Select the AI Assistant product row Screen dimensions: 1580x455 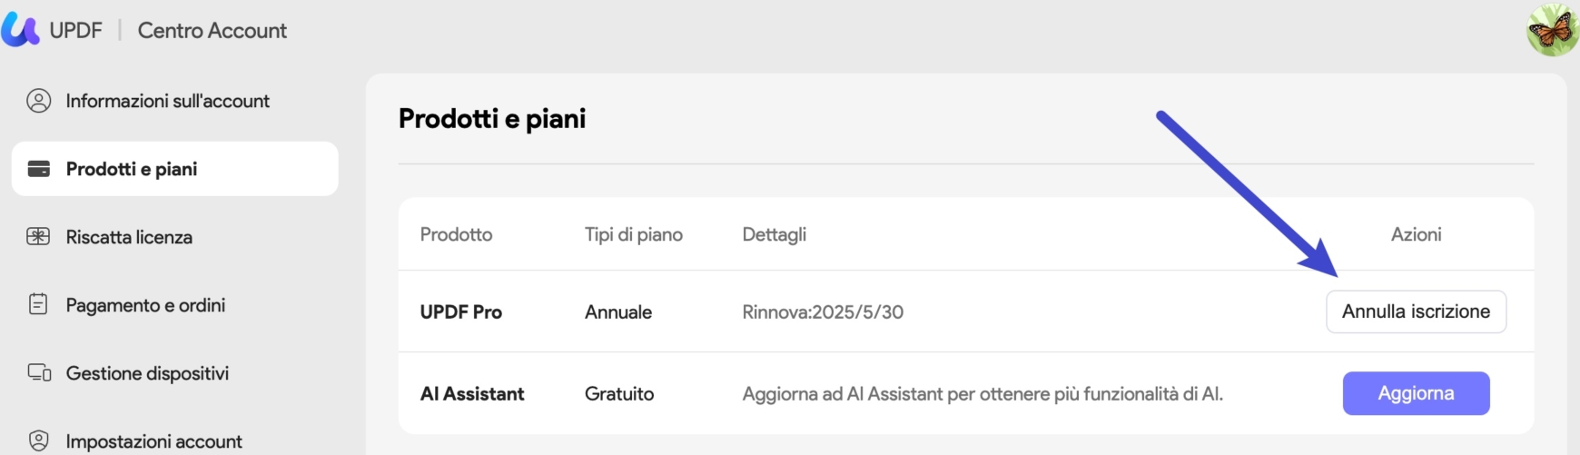point(966,393)
